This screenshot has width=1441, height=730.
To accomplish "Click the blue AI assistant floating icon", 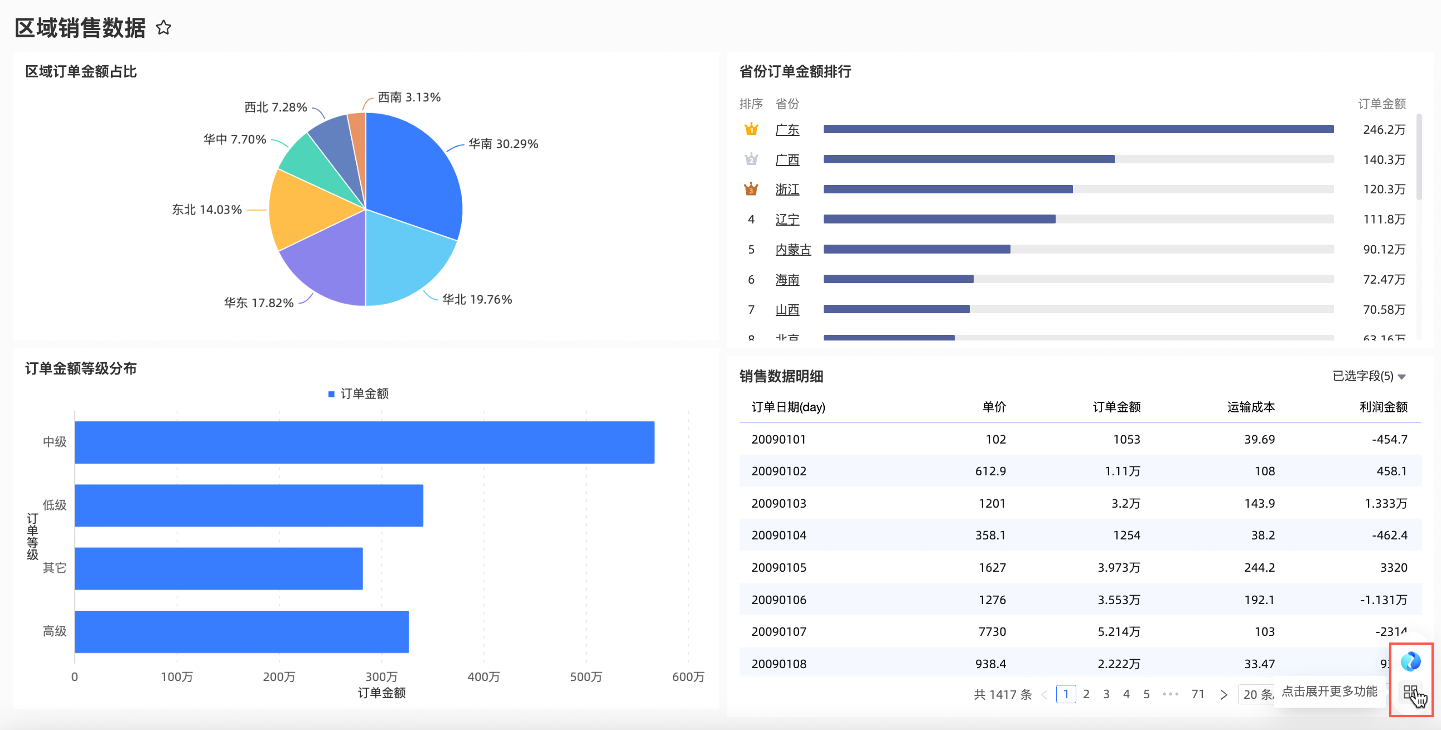I will (x=1410, y=661).
